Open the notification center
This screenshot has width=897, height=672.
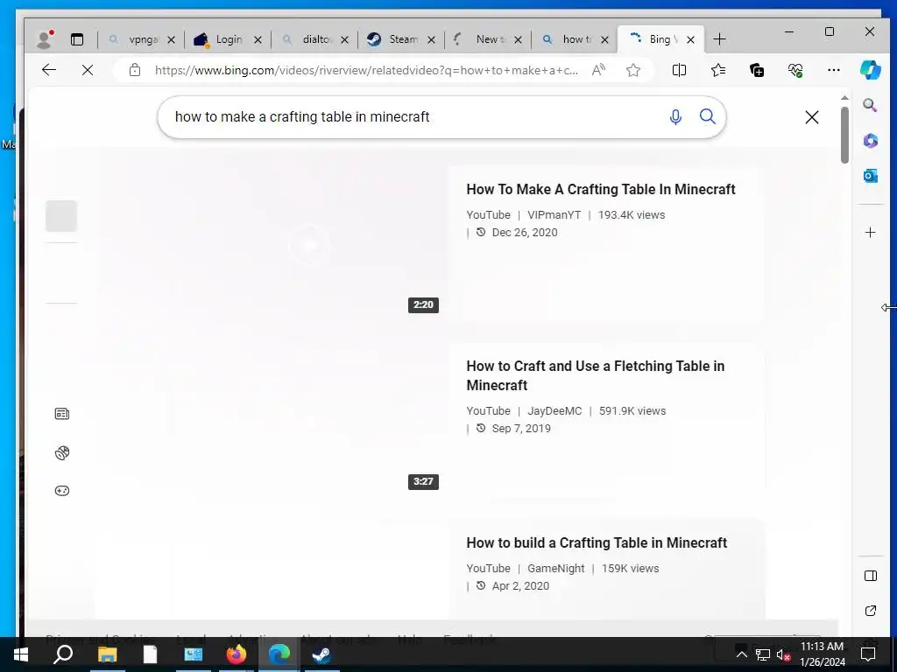[868, 654]
